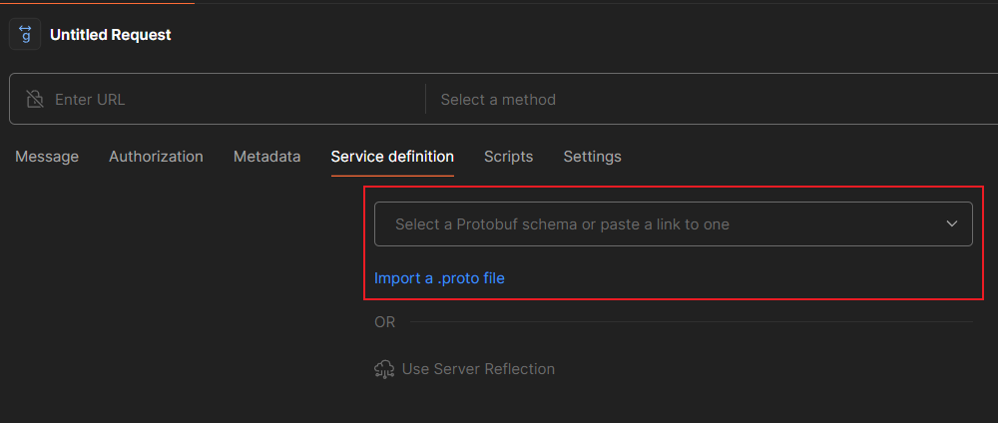
Task: Click the Protobuf schema selection field text
Action: 562,224
